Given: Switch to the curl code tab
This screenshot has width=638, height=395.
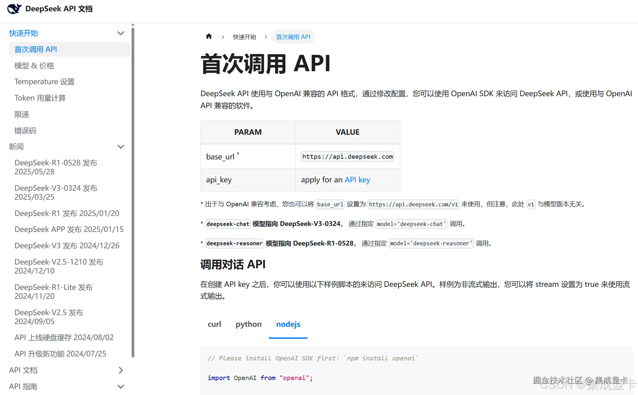Looking at the screenshot, I should [x=214, y=324].
